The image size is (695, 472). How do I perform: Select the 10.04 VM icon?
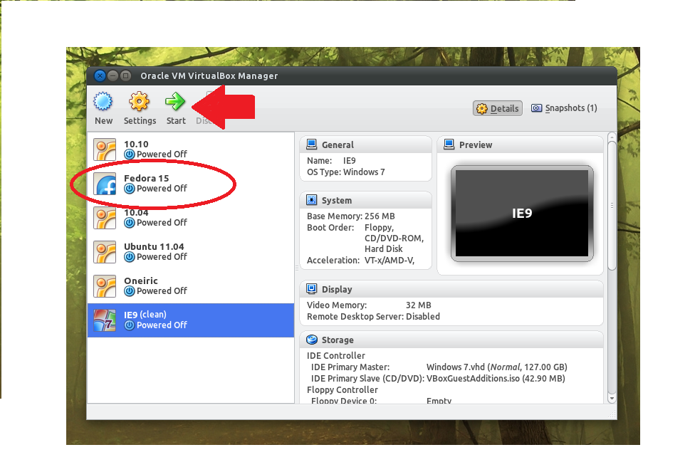click(105, 218)
